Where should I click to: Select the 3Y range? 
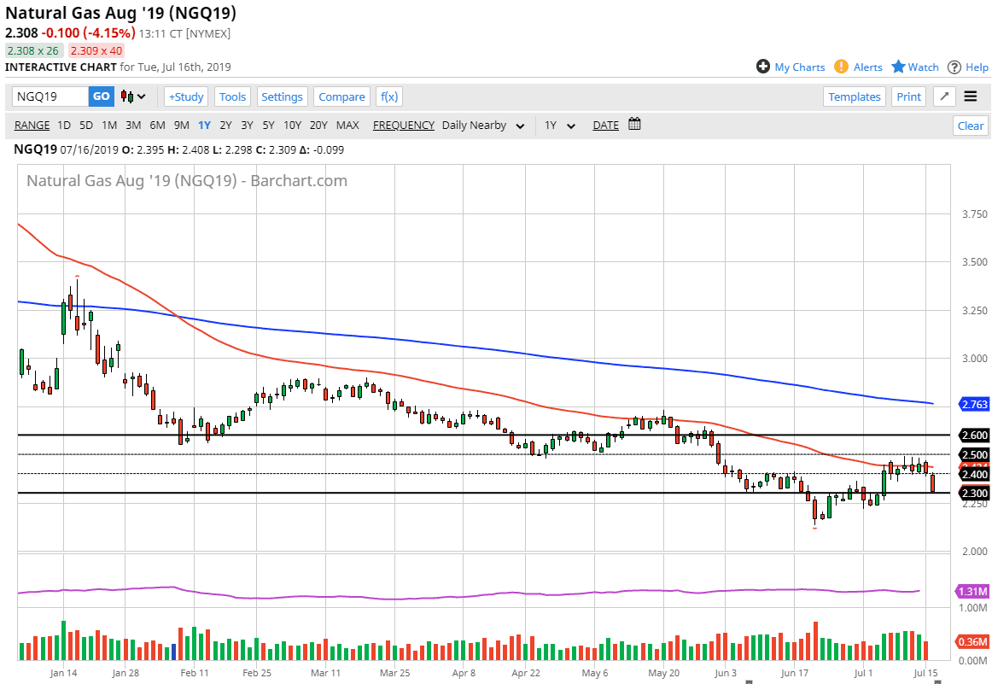(x=248, y=126)
